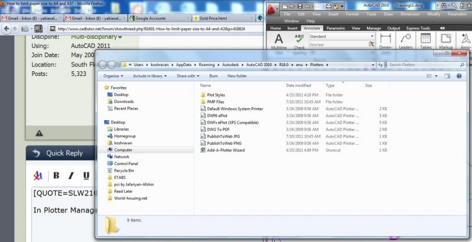Image resolution: width=472 pixels, height=242 pixels.
Task: Switch to the Google Accounts Firefox tab
Action: click(x=159, y=18)
